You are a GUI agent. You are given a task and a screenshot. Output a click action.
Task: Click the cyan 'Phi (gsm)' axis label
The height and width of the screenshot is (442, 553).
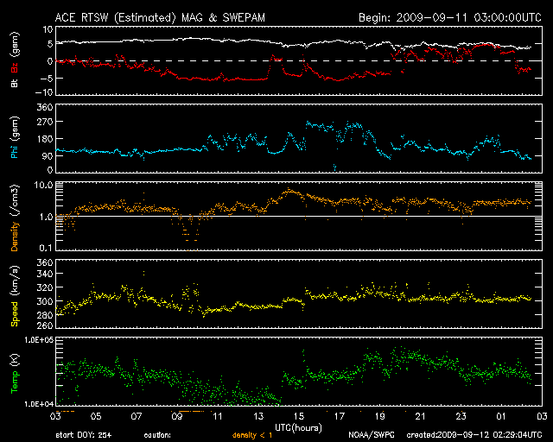click(15, 137)
